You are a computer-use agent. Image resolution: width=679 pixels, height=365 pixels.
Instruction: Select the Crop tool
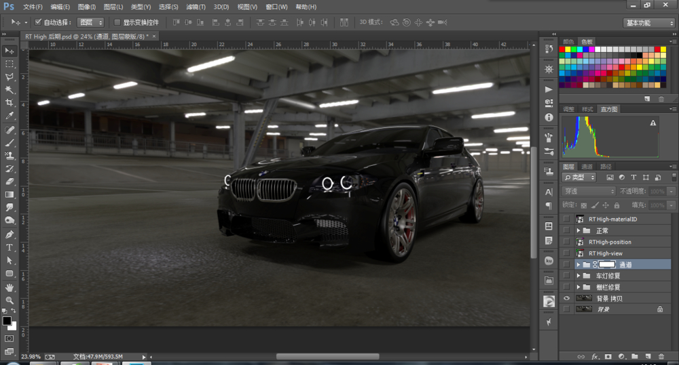coord(10,102)
